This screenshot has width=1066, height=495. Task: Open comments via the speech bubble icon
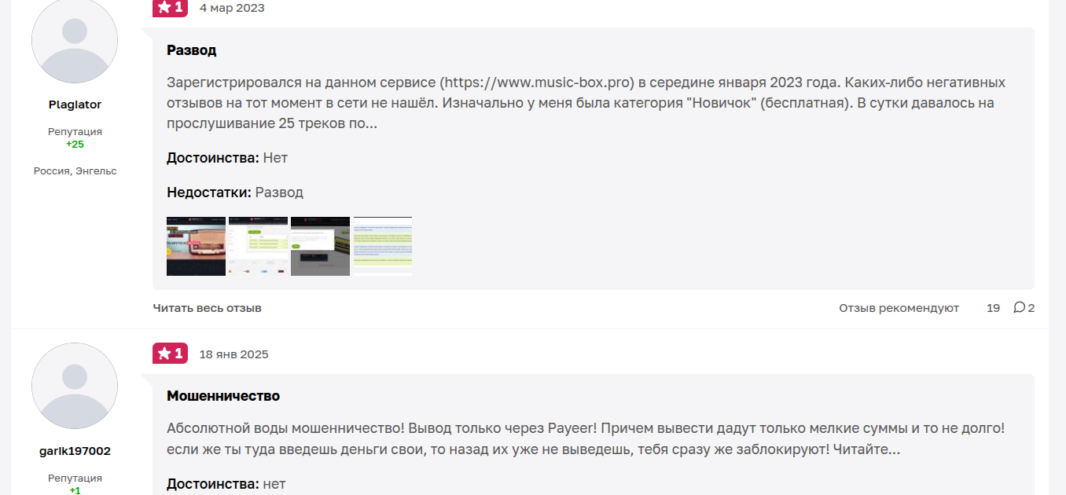click(x=1020, y=307)
